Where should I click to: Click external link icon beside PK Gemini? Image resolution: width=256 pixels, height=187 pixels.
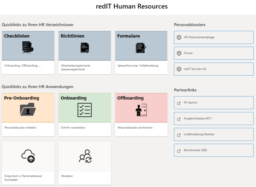pyautogui.click(x=179, y=103)
